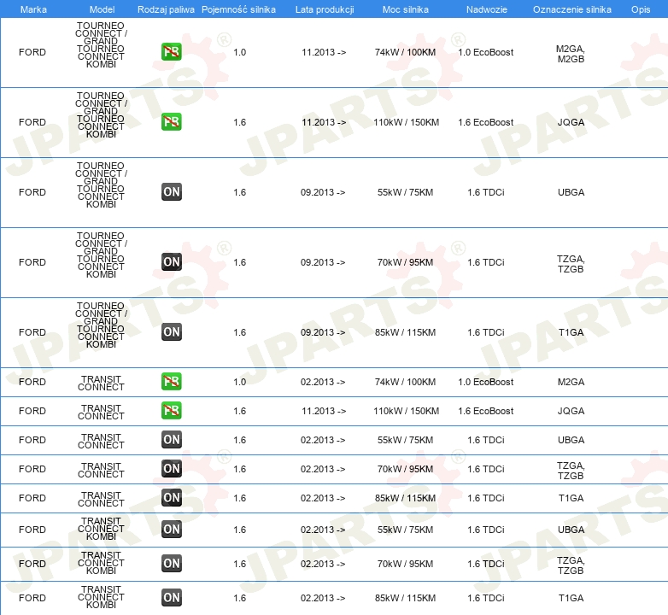Click the ON diesel icon for the Tourneo T1GA engine
Image resolution: width=668 pixels, height=615 pixels.
click(171, 331)
